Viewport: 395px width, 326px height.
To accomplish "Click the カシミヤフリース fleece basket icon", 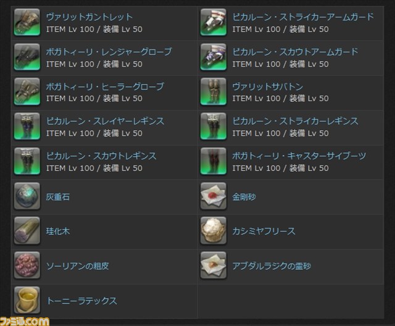I will [214, 230].
